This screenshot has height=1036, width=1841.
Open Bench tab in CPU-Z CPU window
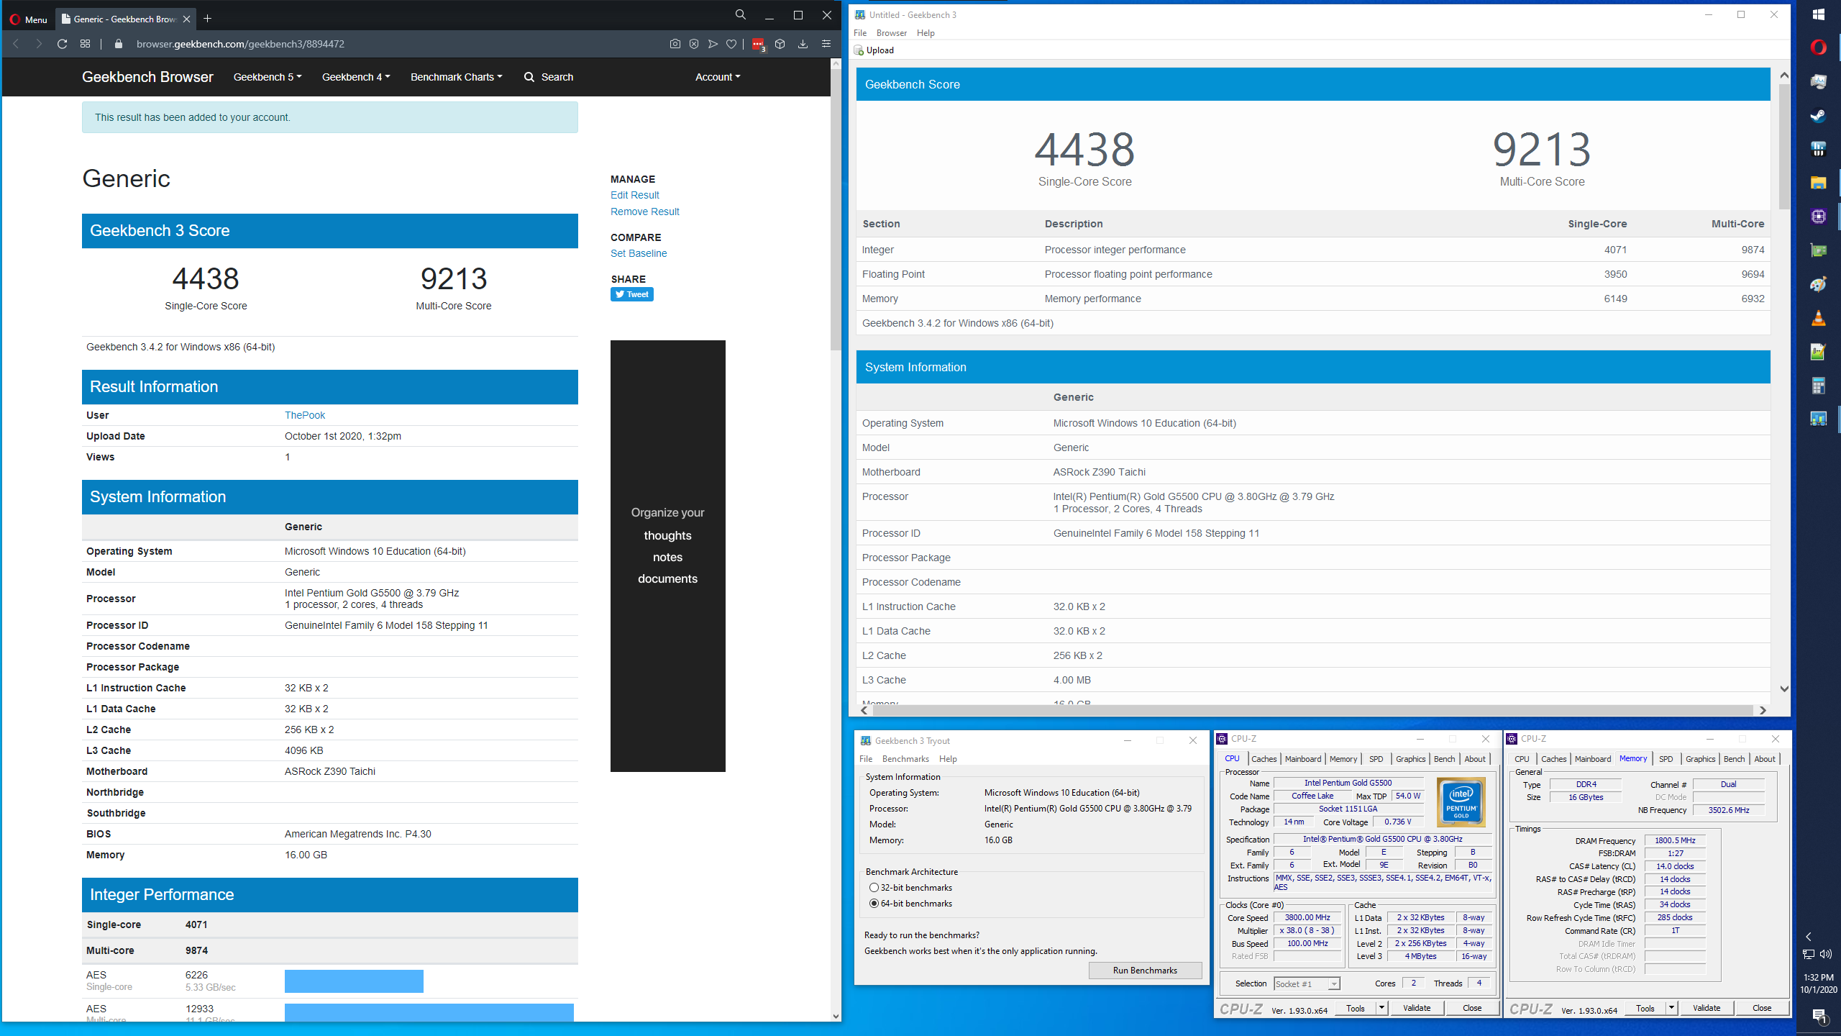(x=1444, y=759)
